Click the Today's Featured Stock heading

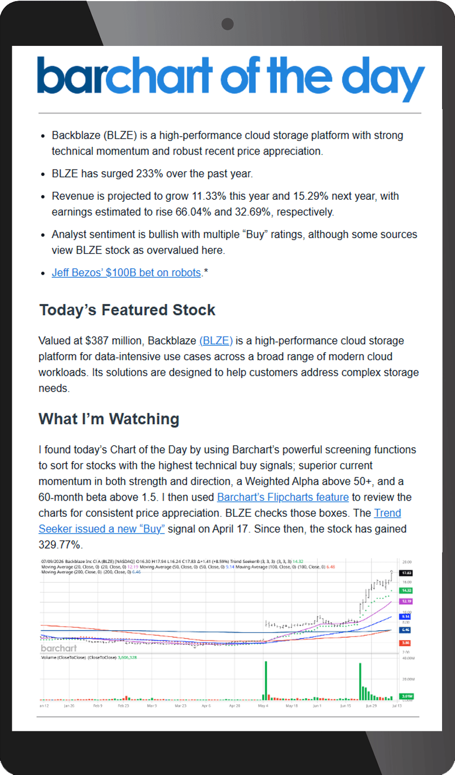pyautogui.click(x=127, y=310)
